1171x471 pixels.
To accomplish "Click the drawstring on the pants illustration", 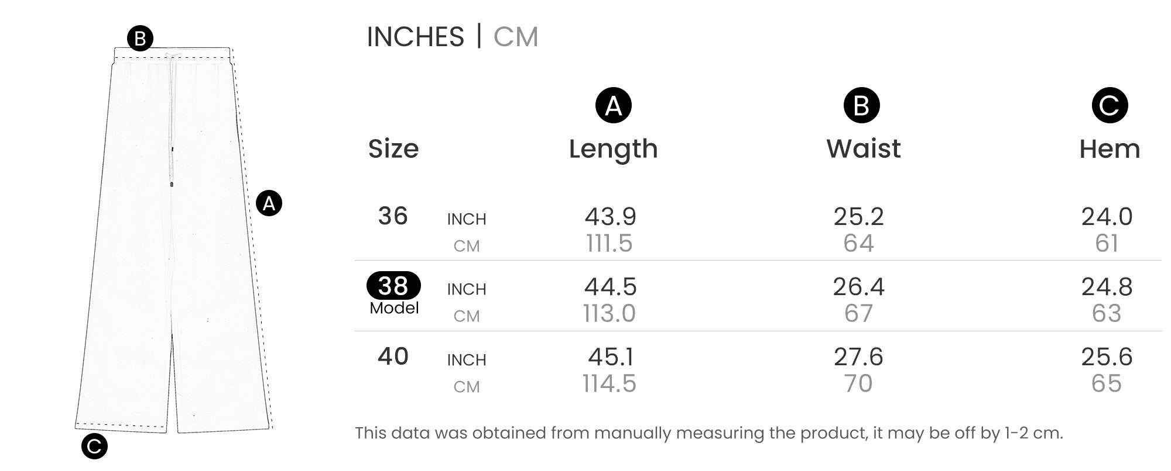I will click(x=172, y=117).
